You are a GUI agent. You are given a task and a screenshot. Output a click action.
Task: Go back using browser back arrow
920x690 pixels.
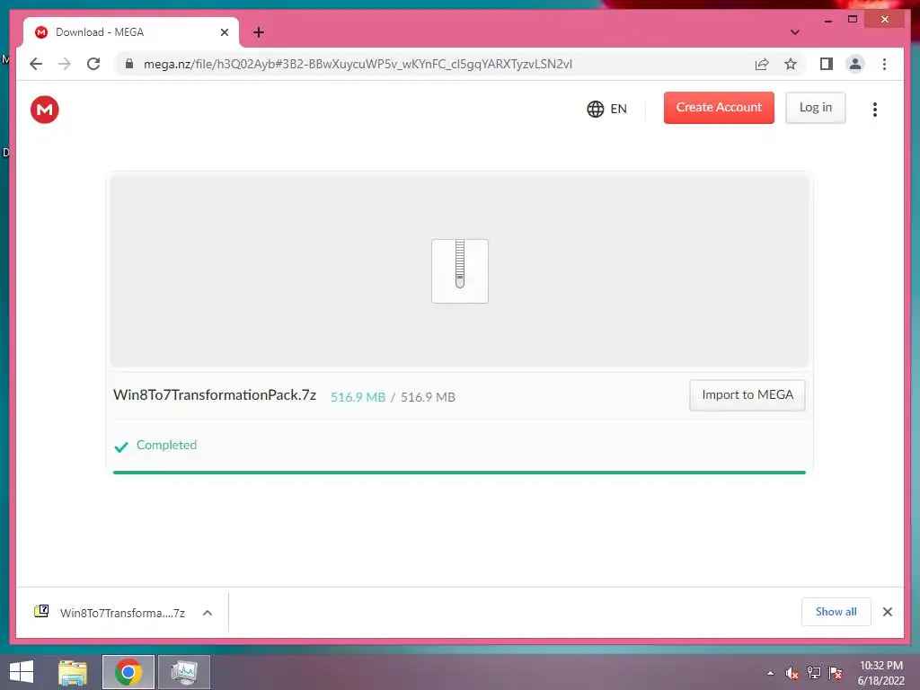36,64
